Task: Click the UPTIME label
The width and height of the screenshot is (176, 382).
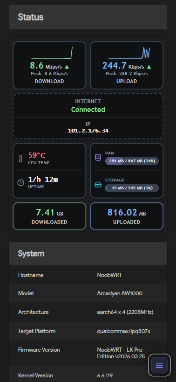Action: [x=36, y=187]
